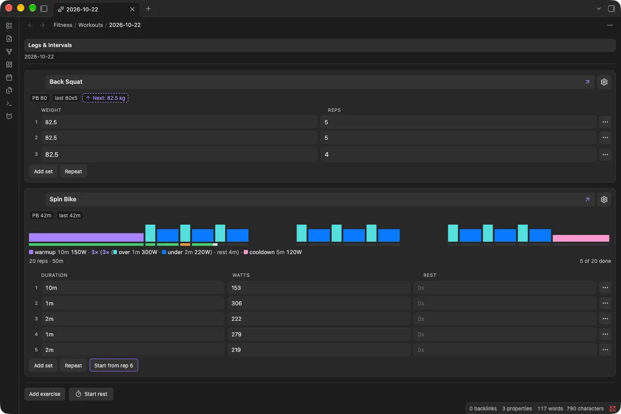The height and width of the screenshot is (414, 621).
Task: Open options for Back Squat set 2
Action: tap(605, 138)
